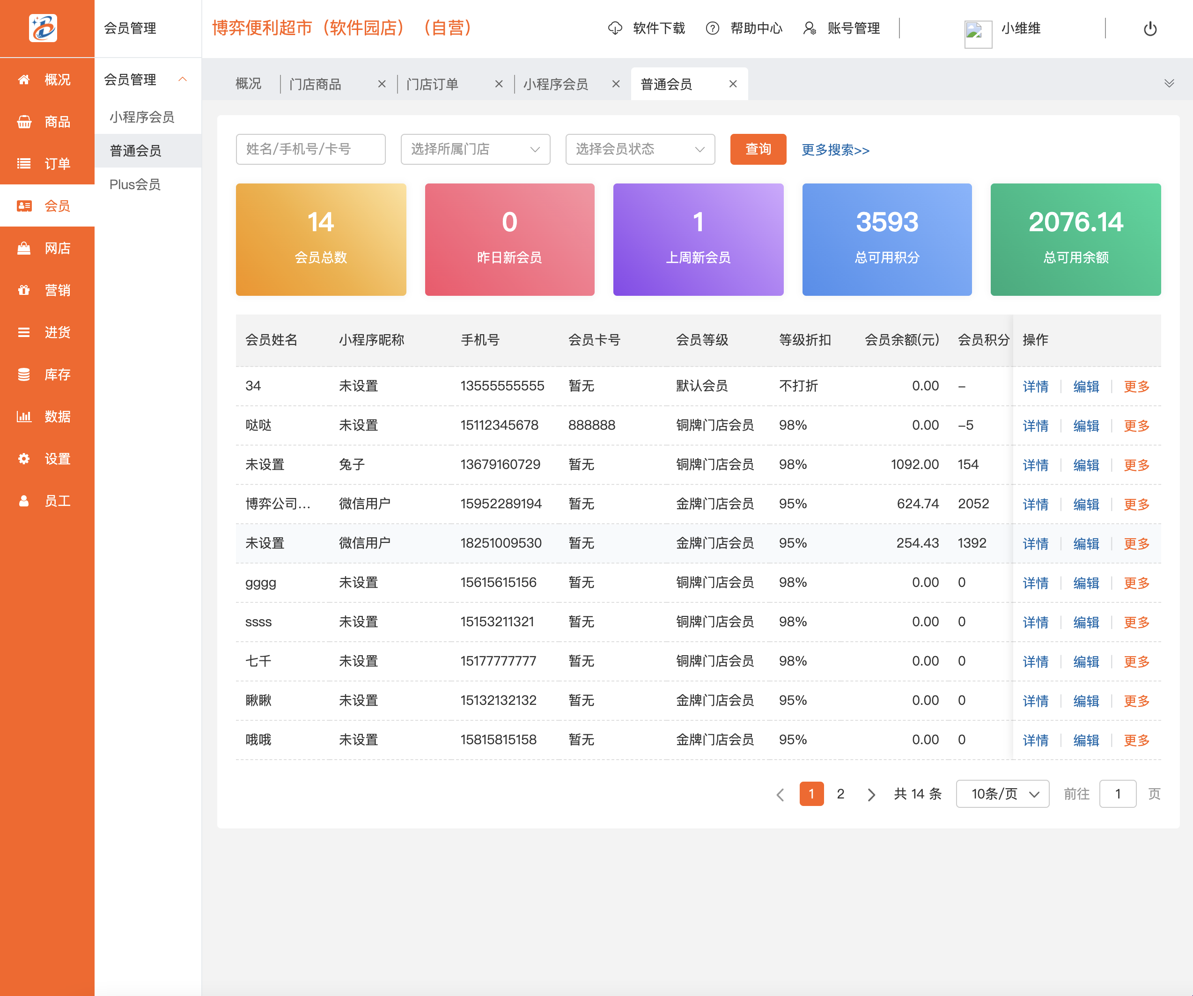This screenshot has height=996, width=1193.
Task: Open the 选择所属门店 dropdown
Action: tap(475, 149)
